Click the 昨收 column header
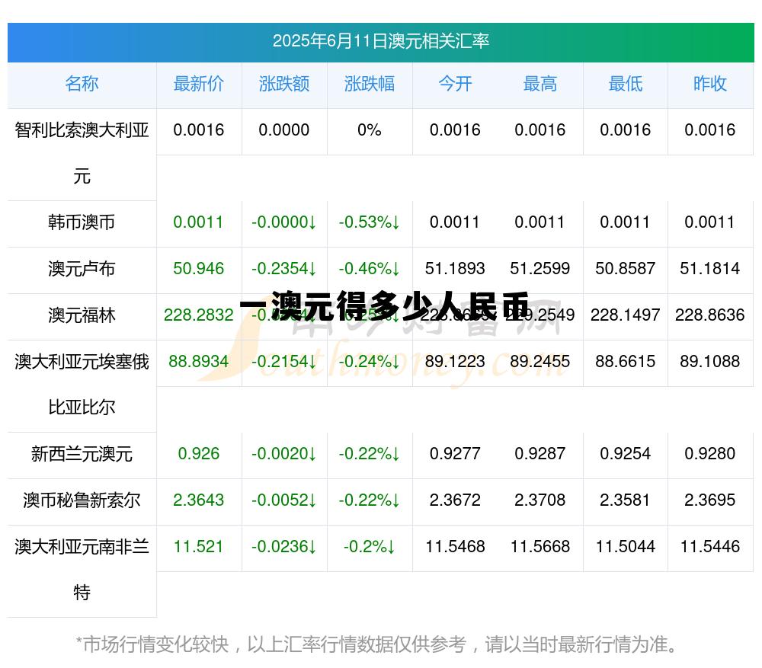762x668 pixels. pos(710,85)
